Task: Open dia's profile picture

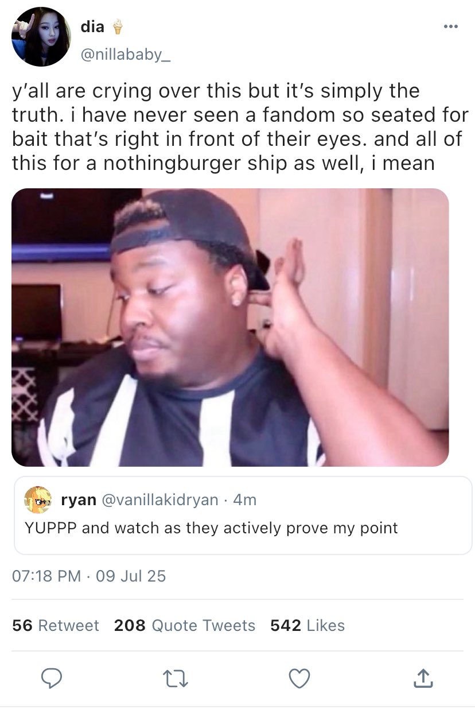Action: click(x=41, y=37)
